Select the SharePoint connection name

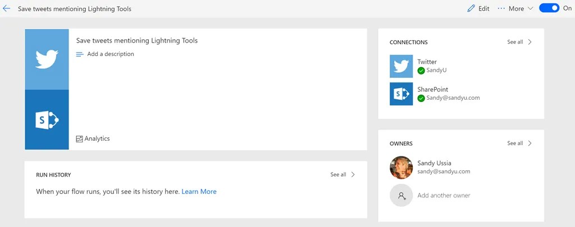[433, 89]
